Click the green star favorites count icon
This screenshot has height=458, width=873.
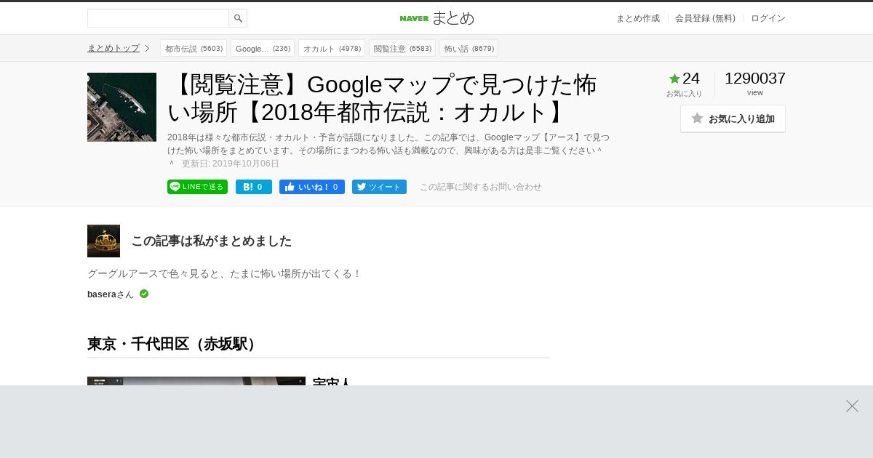674,79
